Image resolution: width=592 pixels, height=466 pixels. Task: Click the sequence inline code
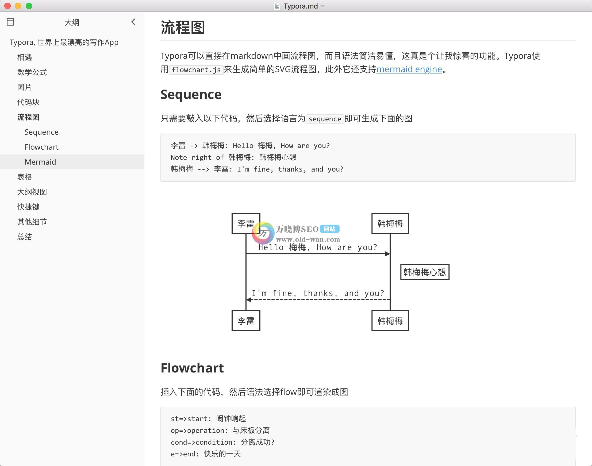pos(325,119)
